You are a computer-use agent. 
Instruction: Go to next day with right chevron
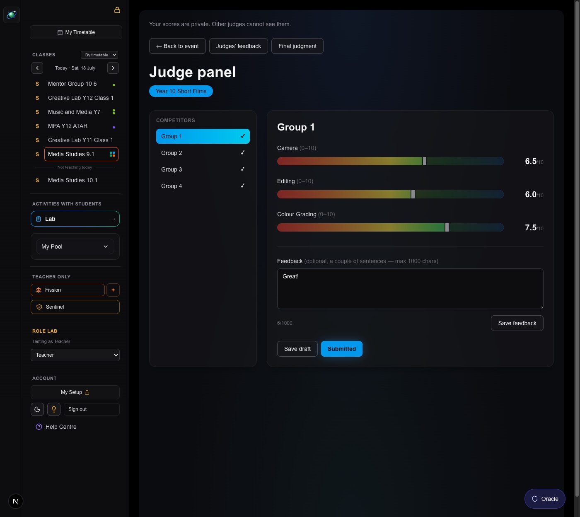pyautogui.click(x=113, y=68)
